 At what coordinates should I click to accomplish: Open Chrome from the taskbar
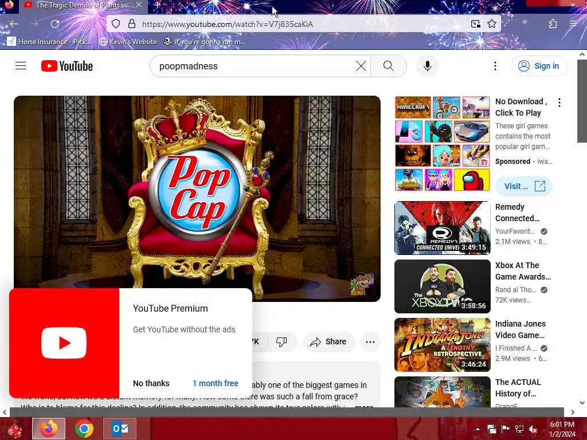[x=84, y=429]
